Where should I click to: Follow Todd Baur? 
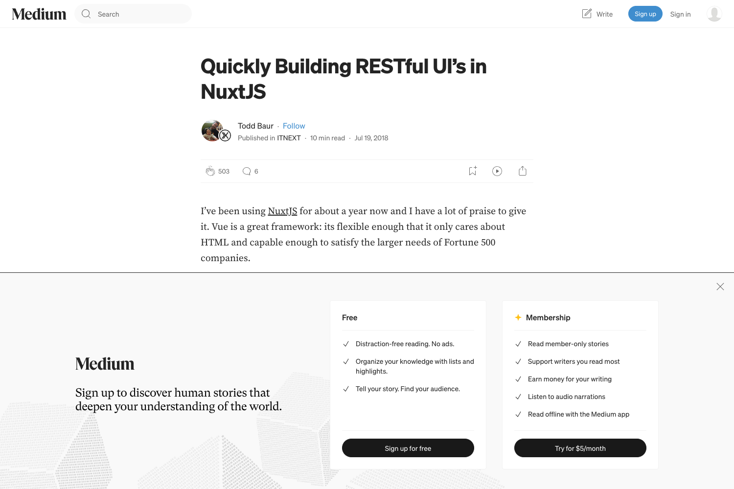[294, 126]
